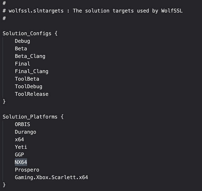
Task: Click the ToolBeta config entry
Action: point(27,79)
